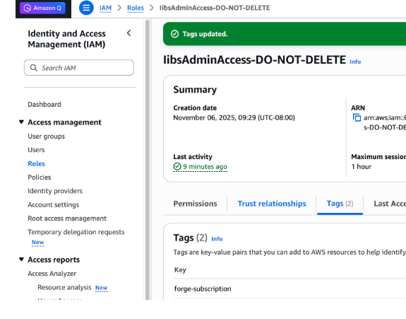This screenshot has height=319, width=406.
Task: Open the Dashboard page
Action: [x=44, y=104]
